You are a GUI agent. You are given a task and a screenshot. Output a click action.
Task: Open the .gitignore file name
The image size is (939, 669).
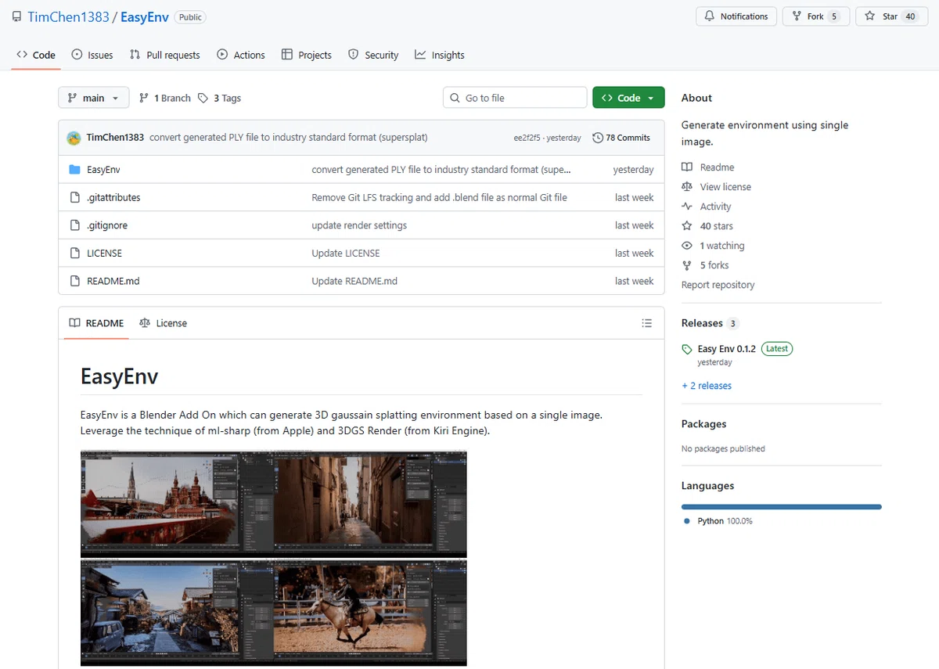click(107, 225)
